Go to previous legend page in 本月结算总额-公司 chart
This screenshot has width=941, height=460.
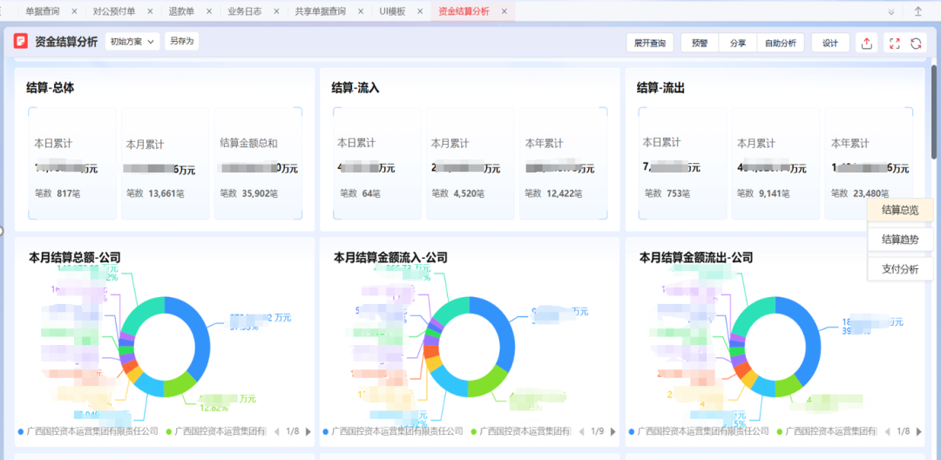(277, 431)
